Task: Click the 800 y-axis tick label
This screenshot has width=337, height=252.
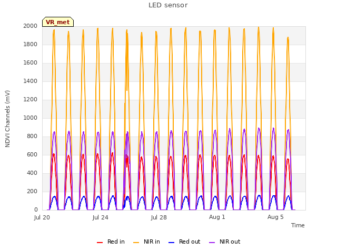Action: point(32,136)
